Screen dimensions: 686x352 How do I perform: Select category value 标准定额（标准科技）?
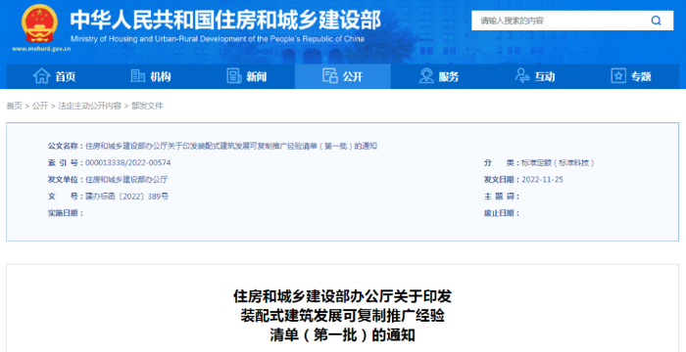click(x=559, y=163)
